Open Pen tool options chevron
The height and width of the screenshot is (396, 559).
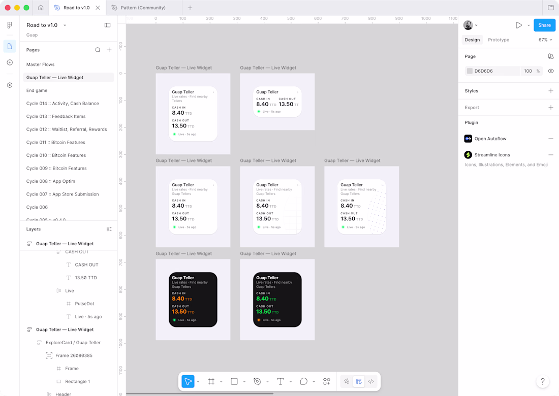point(267,381)
